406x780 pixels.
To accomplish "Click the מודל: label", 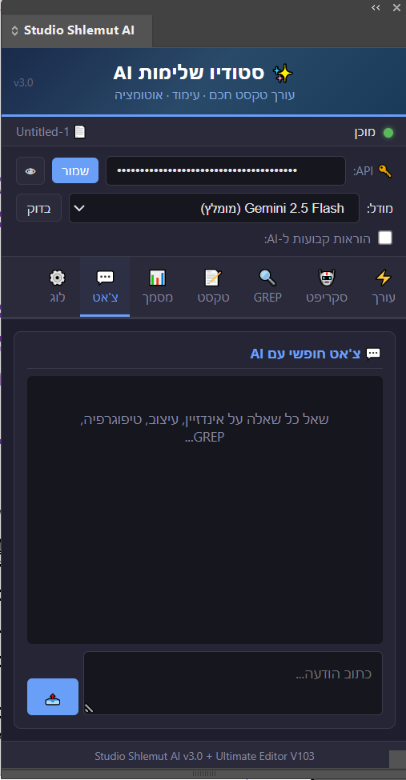I will pos(380,209).
